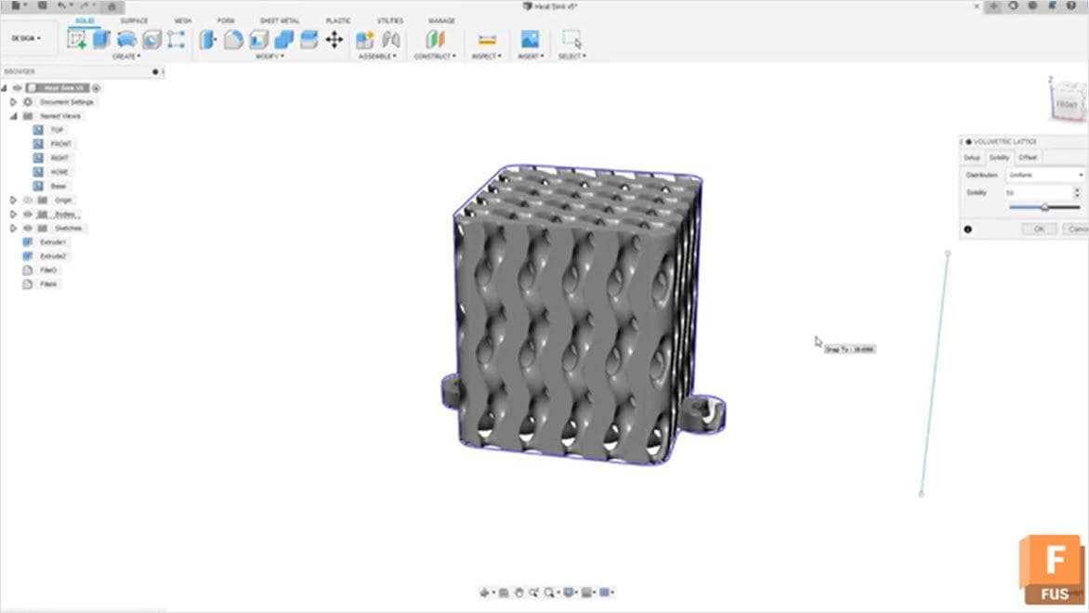
Task: Open the Offset tab in Volumetric Lattice dialog
Action: click(x=1029, y=158)
